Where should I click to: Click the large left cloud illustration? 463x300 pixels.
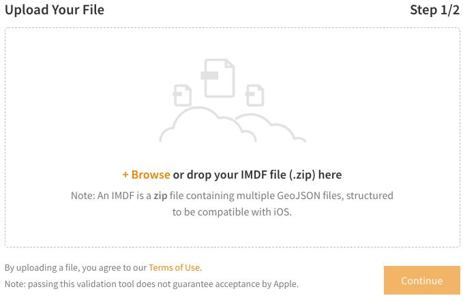click(207, 125)
